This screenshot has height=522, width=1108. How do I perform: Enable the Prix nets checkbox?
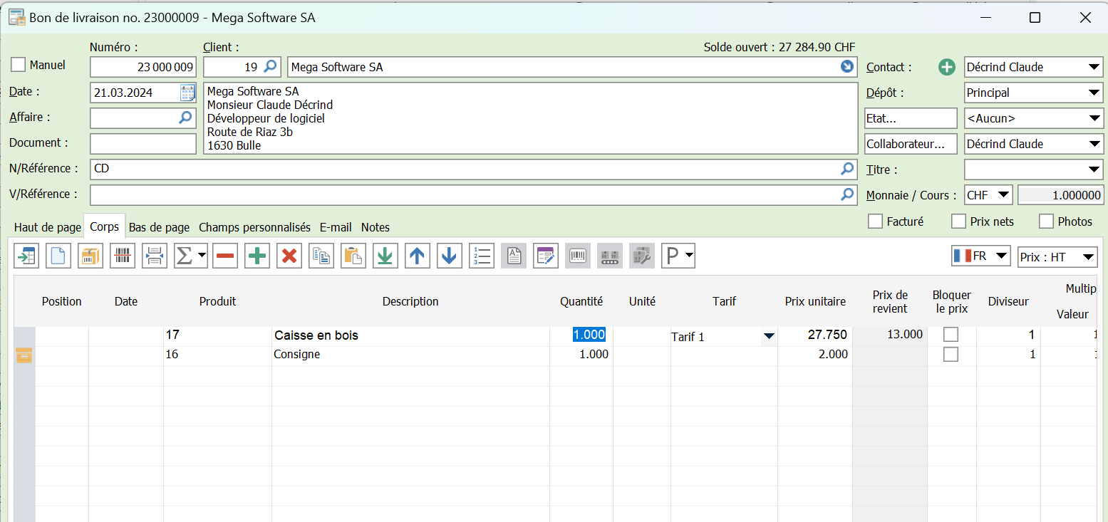point(959,221)
